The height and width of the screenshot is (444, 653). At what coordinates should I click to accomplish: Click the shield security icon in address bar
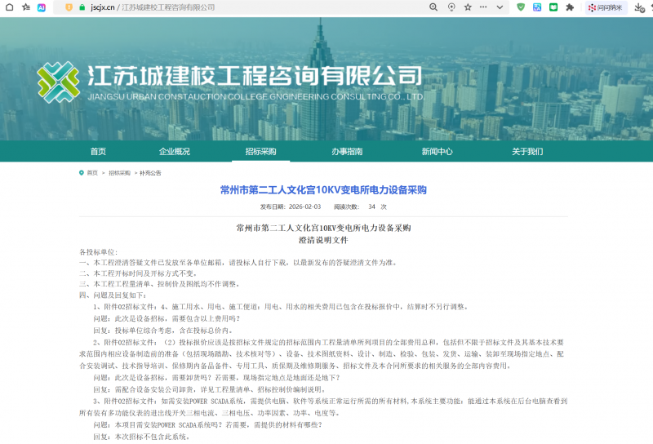click(x=69, y=7)
